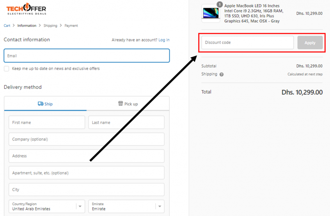Click the Apply discount button
Viewport: 330px width, 216px height.
tap(310, 43)
